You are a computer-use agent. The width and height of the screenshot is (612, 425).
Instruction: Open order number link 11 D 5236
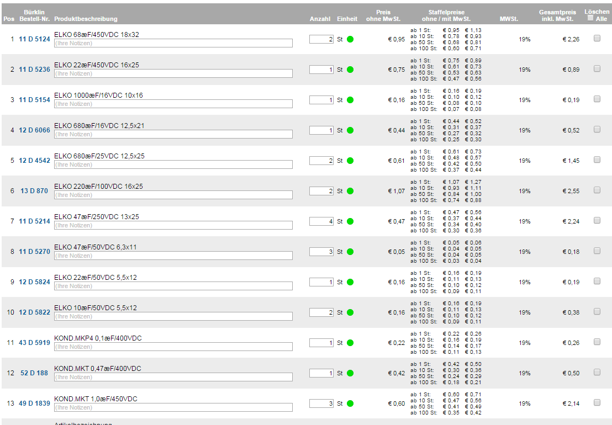[x=34, y=70]
